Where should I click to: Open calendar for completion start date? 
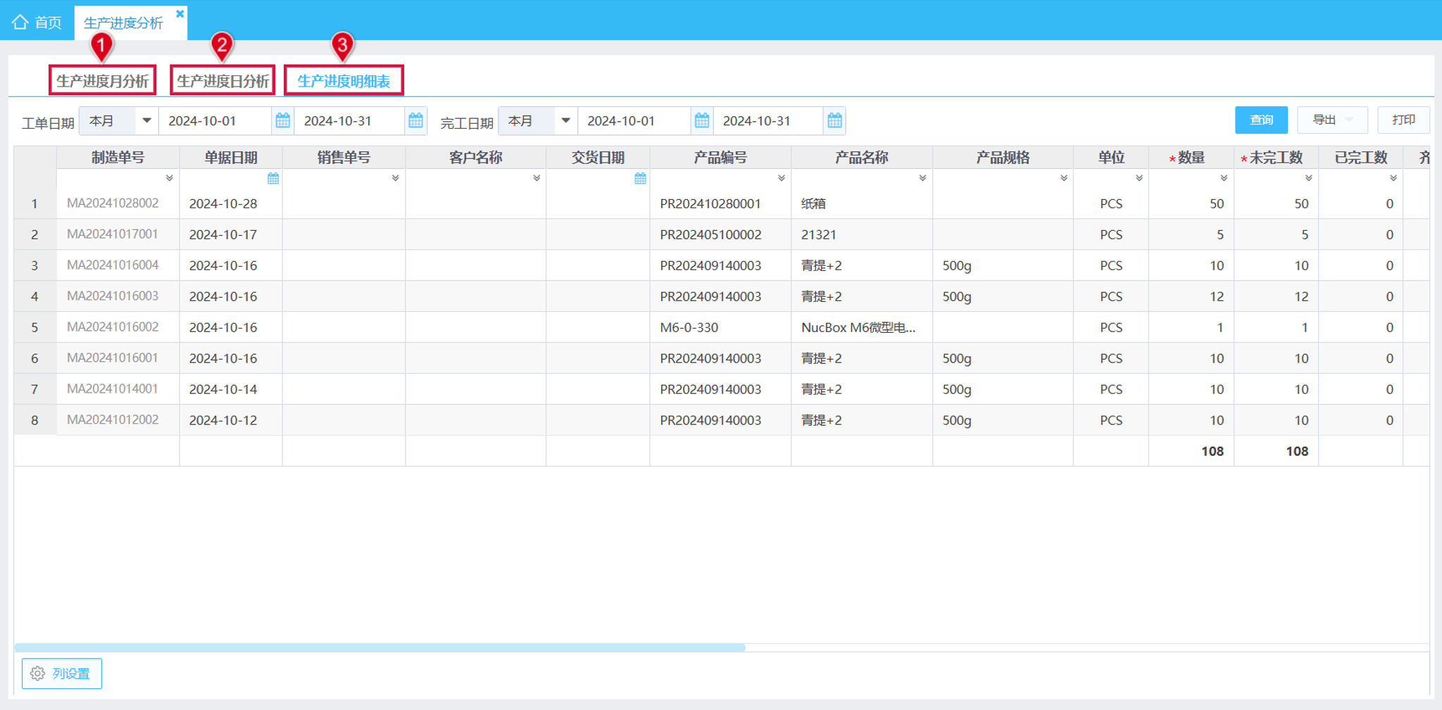pos(701,120)
